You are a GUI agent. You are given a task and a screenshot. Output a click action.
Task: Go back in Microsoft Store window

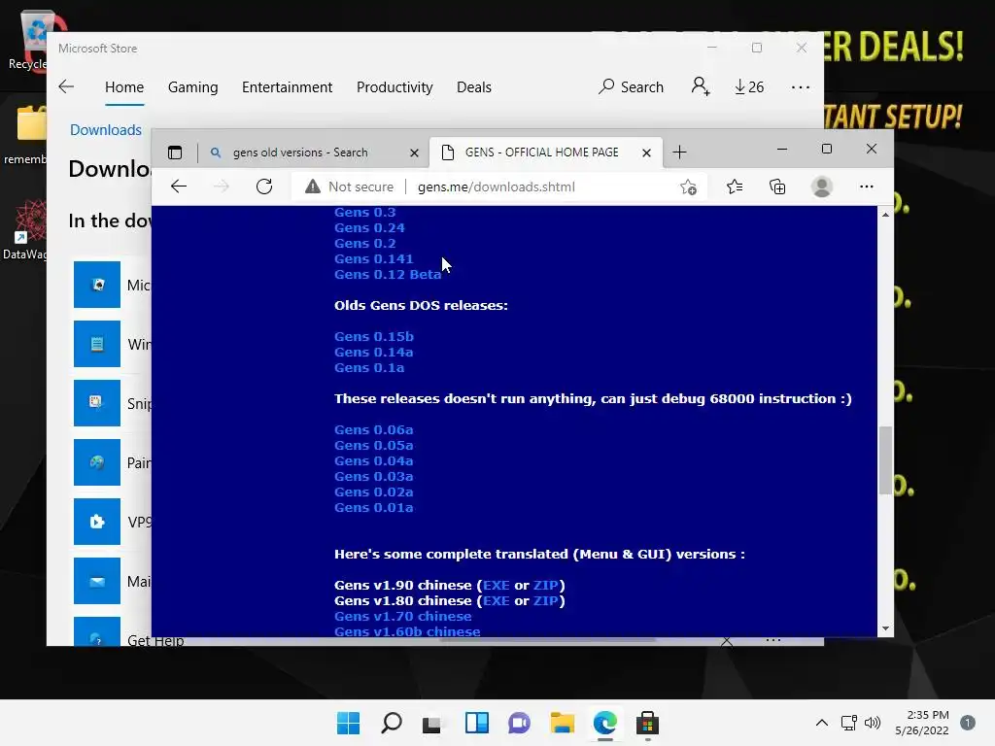coord(66,86)
